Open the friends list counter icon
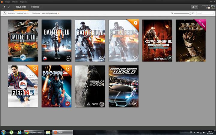The image size is (216, 135). [x=194, y=7]
